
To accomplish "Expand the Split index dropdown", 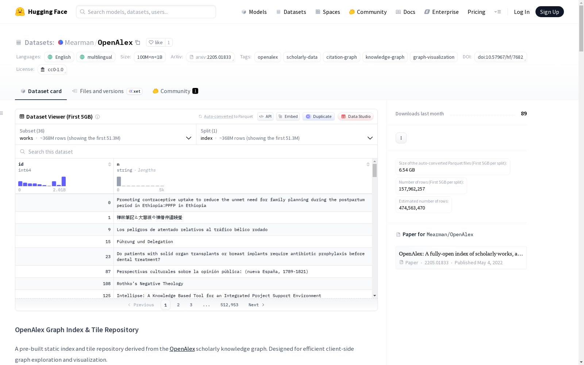I will click(x=287, y=134).
